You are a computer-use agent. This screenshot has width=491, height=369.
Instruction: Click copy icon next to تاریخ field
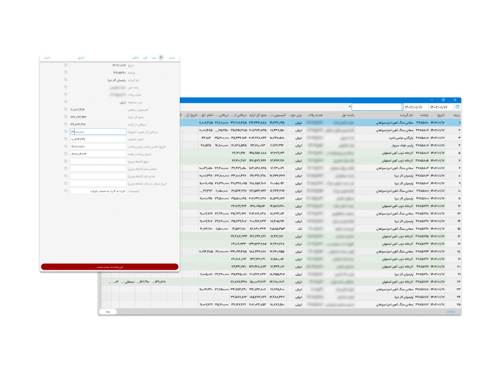pyautogui.click(x=66, y=65)
